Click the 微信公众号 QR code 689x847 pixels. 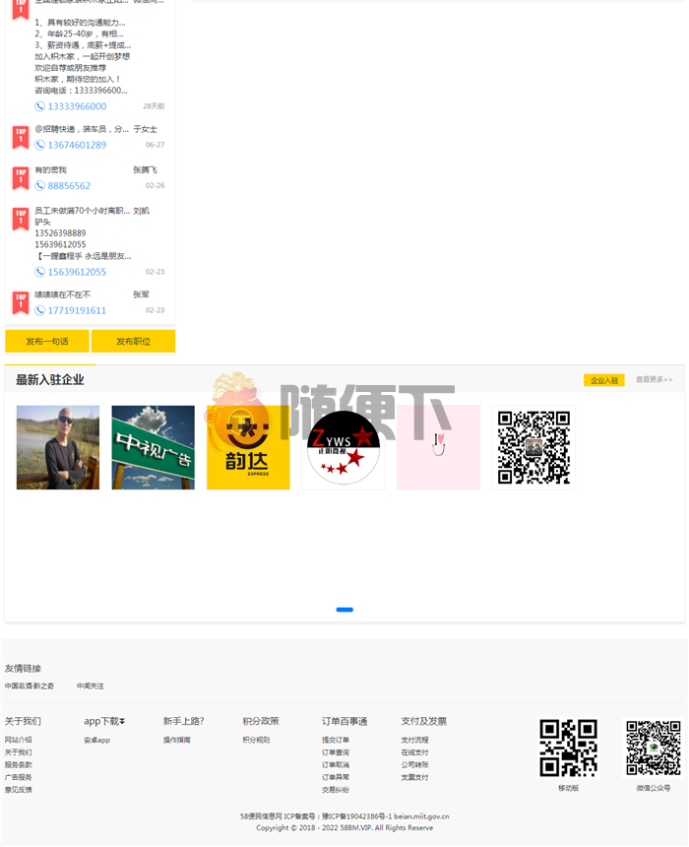(x=653, y=749)
